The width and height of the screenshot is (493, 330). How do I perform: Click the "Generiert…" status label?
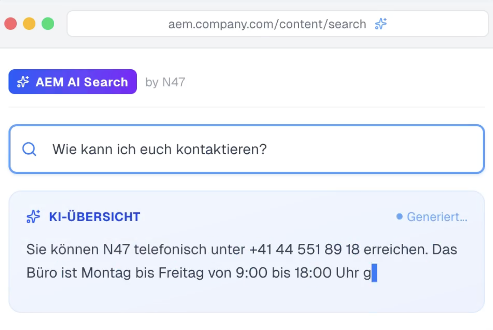[437, 217]
